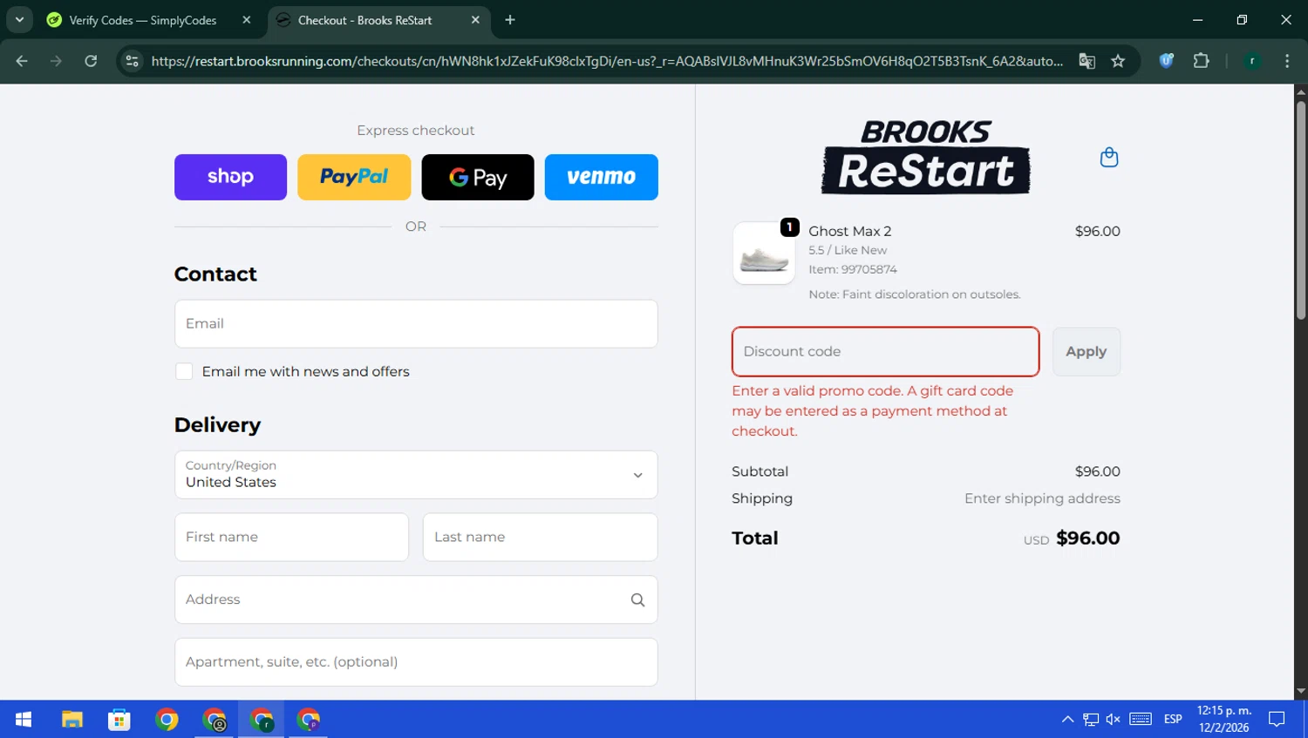Select the Address input field

click(x=416, y=599)
